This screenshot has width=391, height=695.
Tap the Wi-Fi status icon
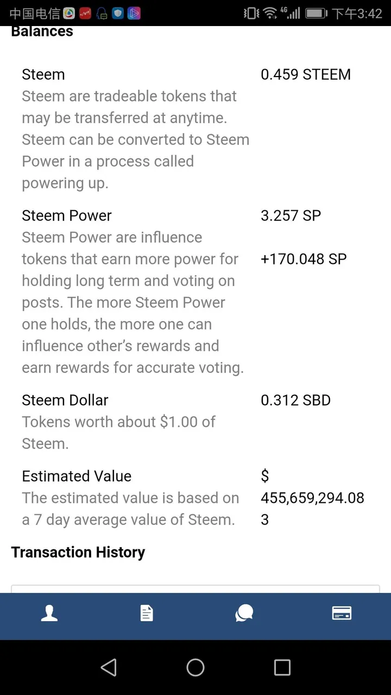pos(269,12)
